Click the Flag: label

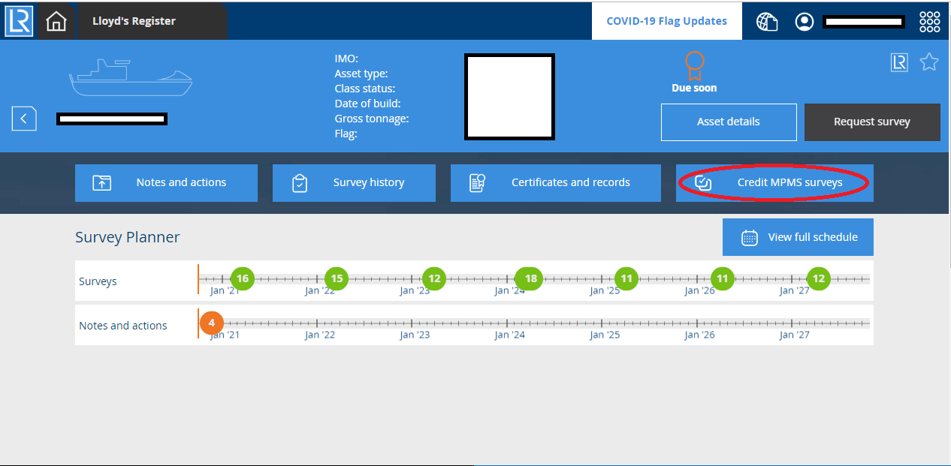tap(346, 134)
